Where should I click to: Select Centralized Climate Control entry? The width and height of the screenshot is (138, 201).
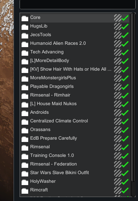point(59,121)
